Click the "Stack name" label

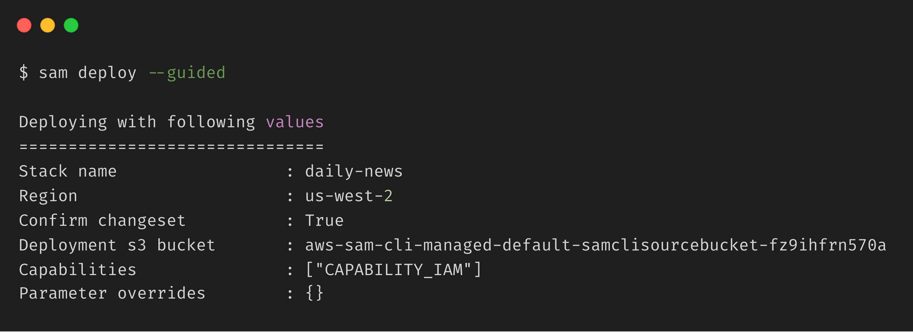68,171
